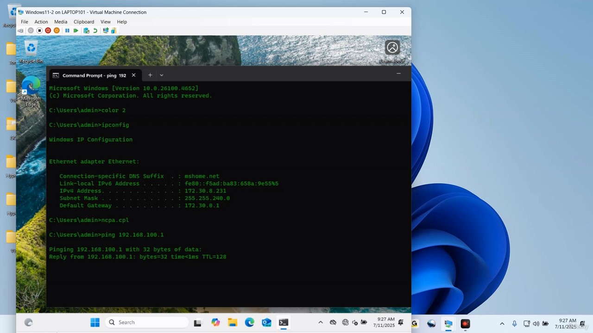Select the guest Recycle Bin desktop icon
This screenshot has width=593, height=333.
31,51
